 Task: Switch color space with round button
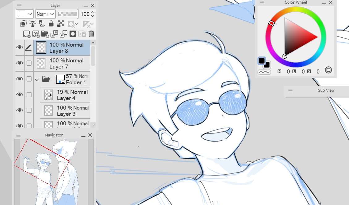(x=328, y=70)
